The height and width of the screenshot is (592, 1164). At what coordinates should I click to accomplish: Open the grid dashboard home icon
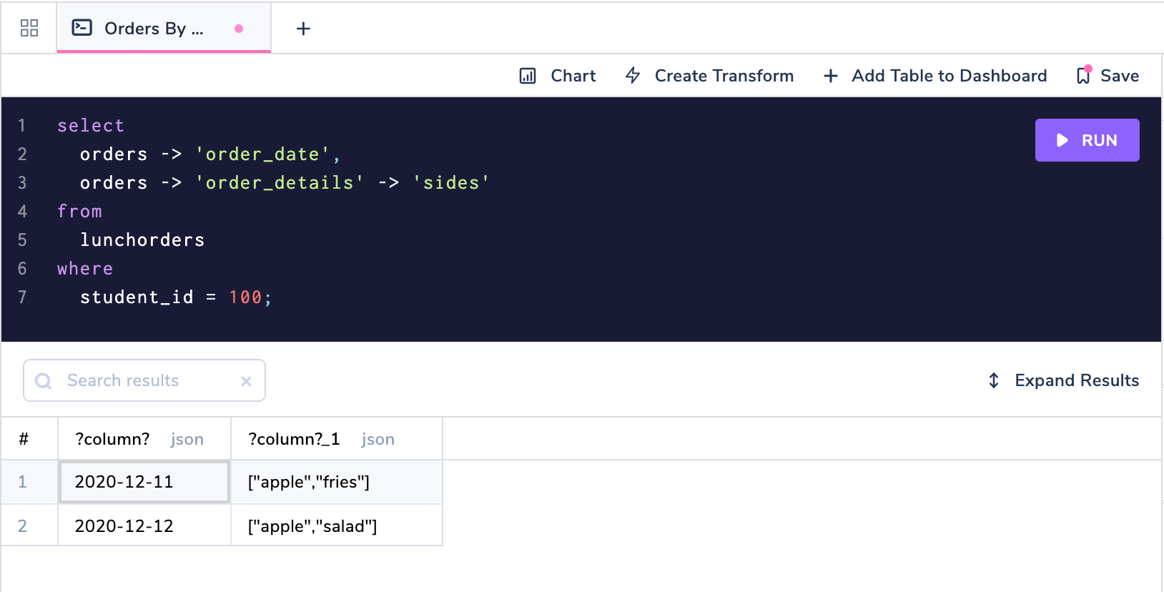point(29,28)
